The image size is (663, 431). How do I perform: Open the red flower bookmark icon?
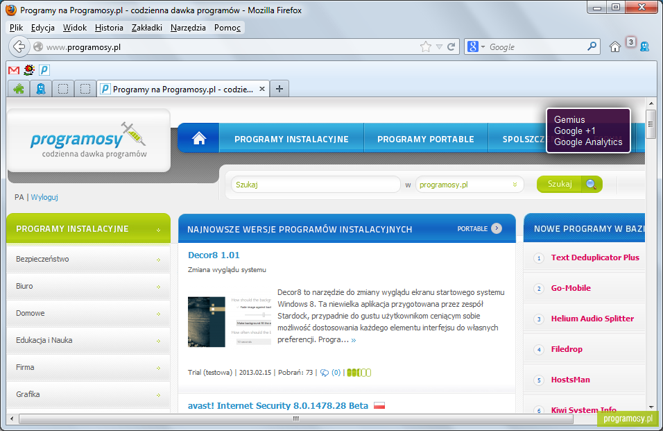pos(28,70)
